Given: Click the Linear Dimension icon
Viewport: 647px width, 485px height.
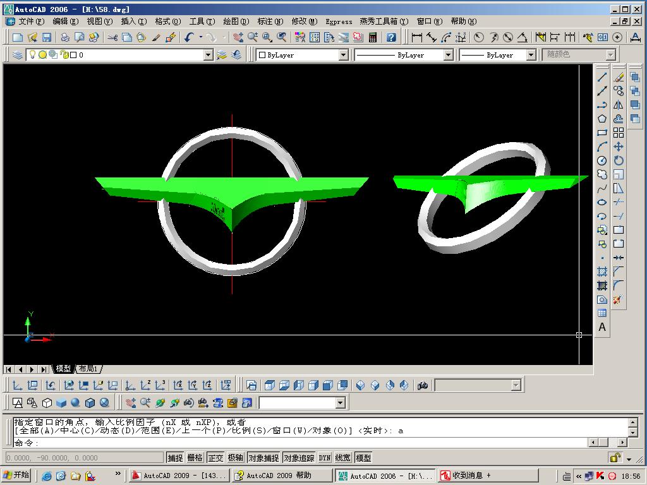Looking at the screenshot, I should pos(417,37).
